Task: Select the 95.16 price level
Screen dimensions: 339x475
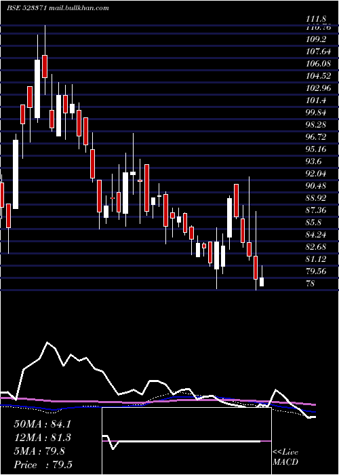Action: point(317,149)
